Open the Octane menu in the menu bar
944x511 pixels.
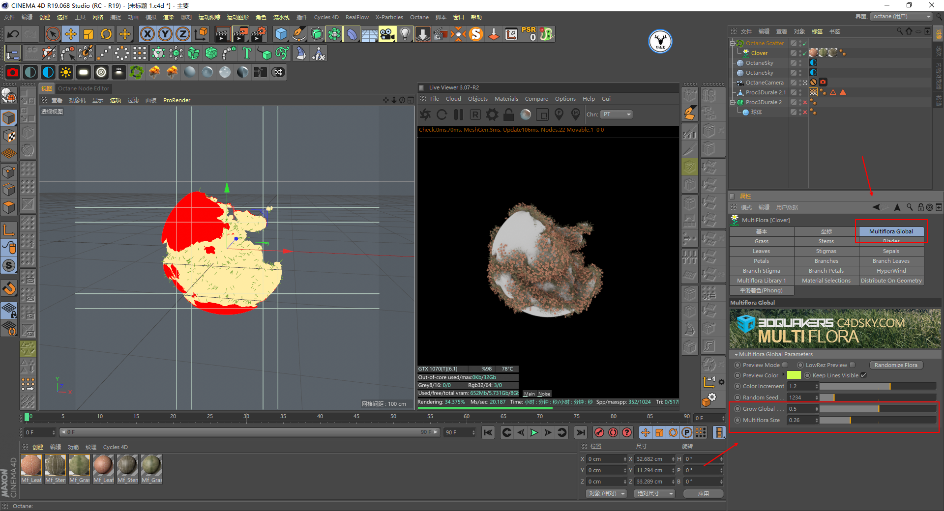419,17
